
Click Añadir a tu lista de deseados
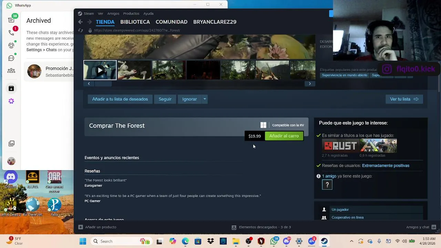[120, 99]
